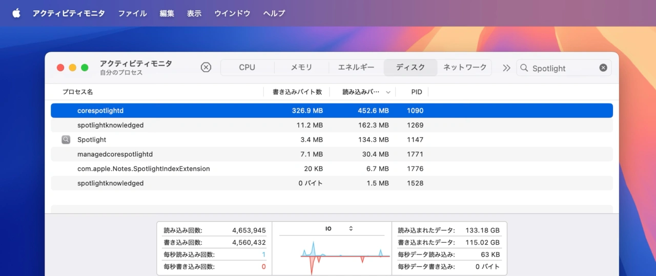656x276 pixels.
Task: Sort by プロセス名 column header
Action: click(77, 92)
